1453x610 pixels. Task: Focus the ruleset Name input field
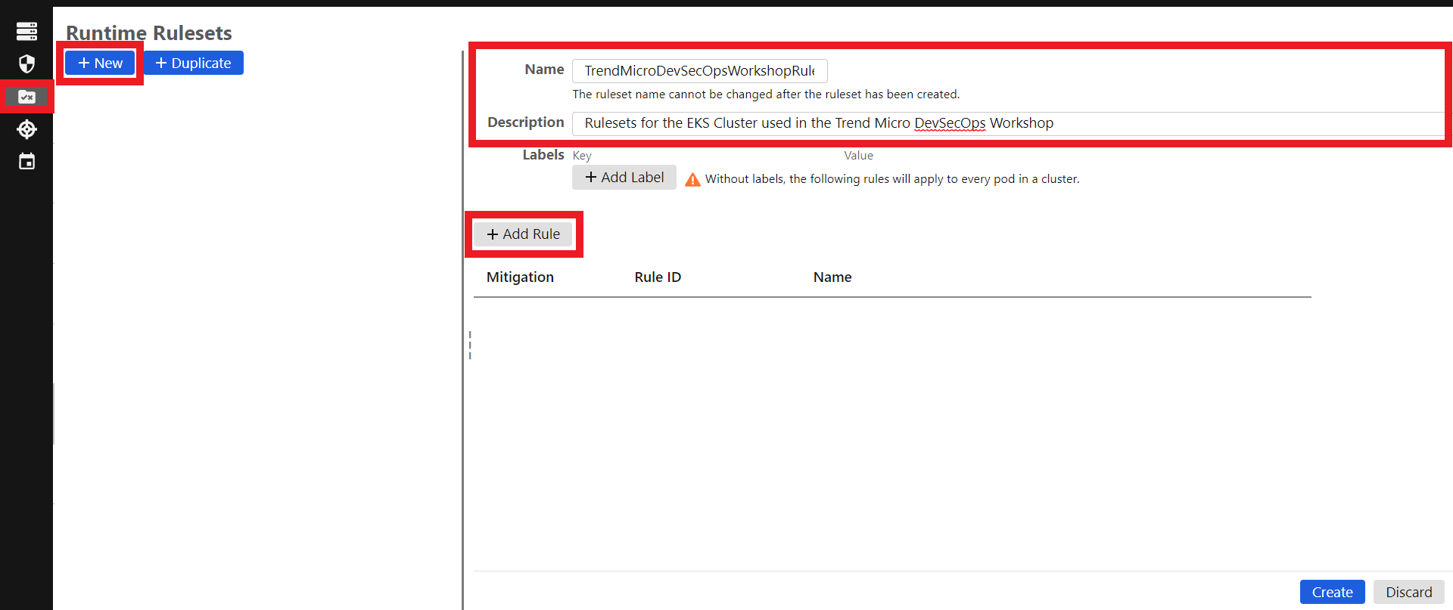point(699,71)
